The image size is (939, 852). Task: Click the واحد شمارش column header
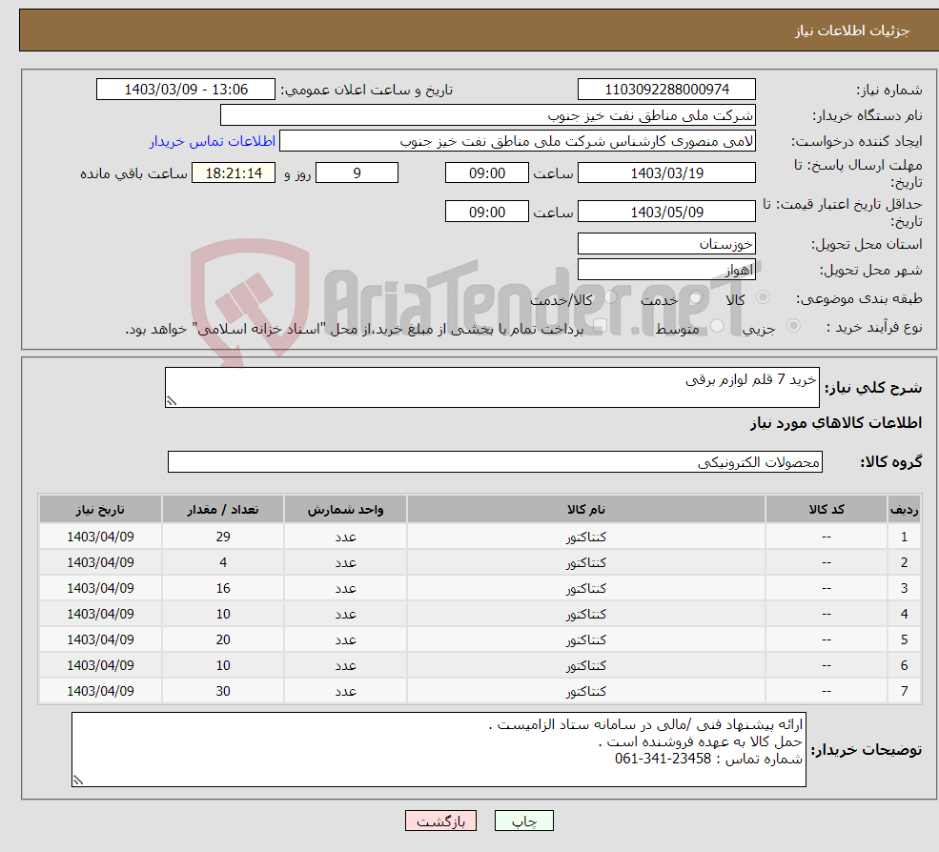point(345,510)
